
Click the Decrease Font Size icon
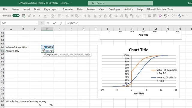40,16
